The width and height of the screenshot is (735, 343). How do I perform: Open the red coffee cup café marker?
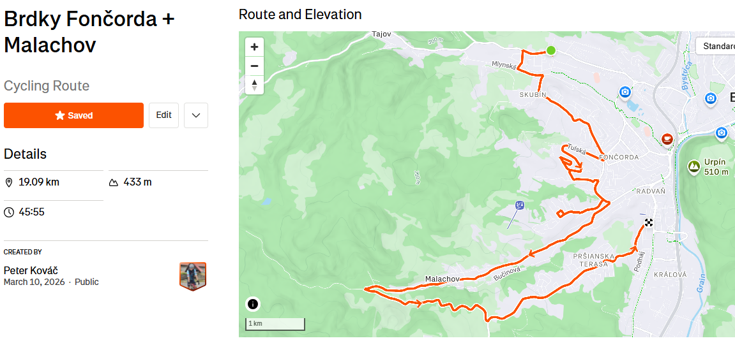[667, 138]
